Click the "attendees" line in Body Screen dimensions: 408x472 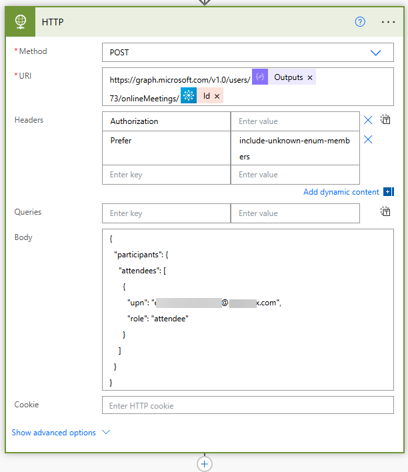coord(142,271)
